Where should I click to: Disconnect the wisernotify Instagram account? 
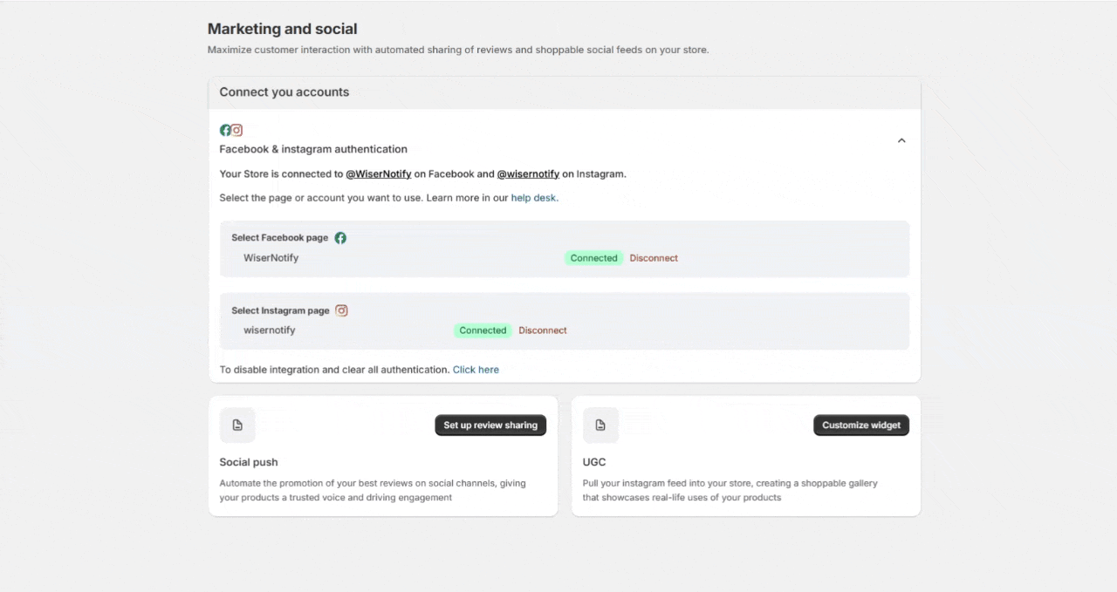pos(543,330)
